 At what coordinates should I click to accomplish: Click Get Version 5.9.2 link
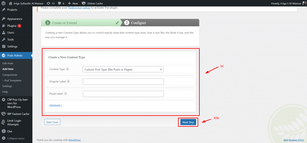294,140
